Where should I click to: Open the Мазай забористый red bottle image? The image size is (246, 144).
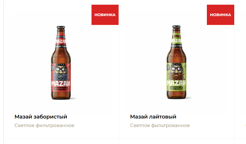[61, 62]
